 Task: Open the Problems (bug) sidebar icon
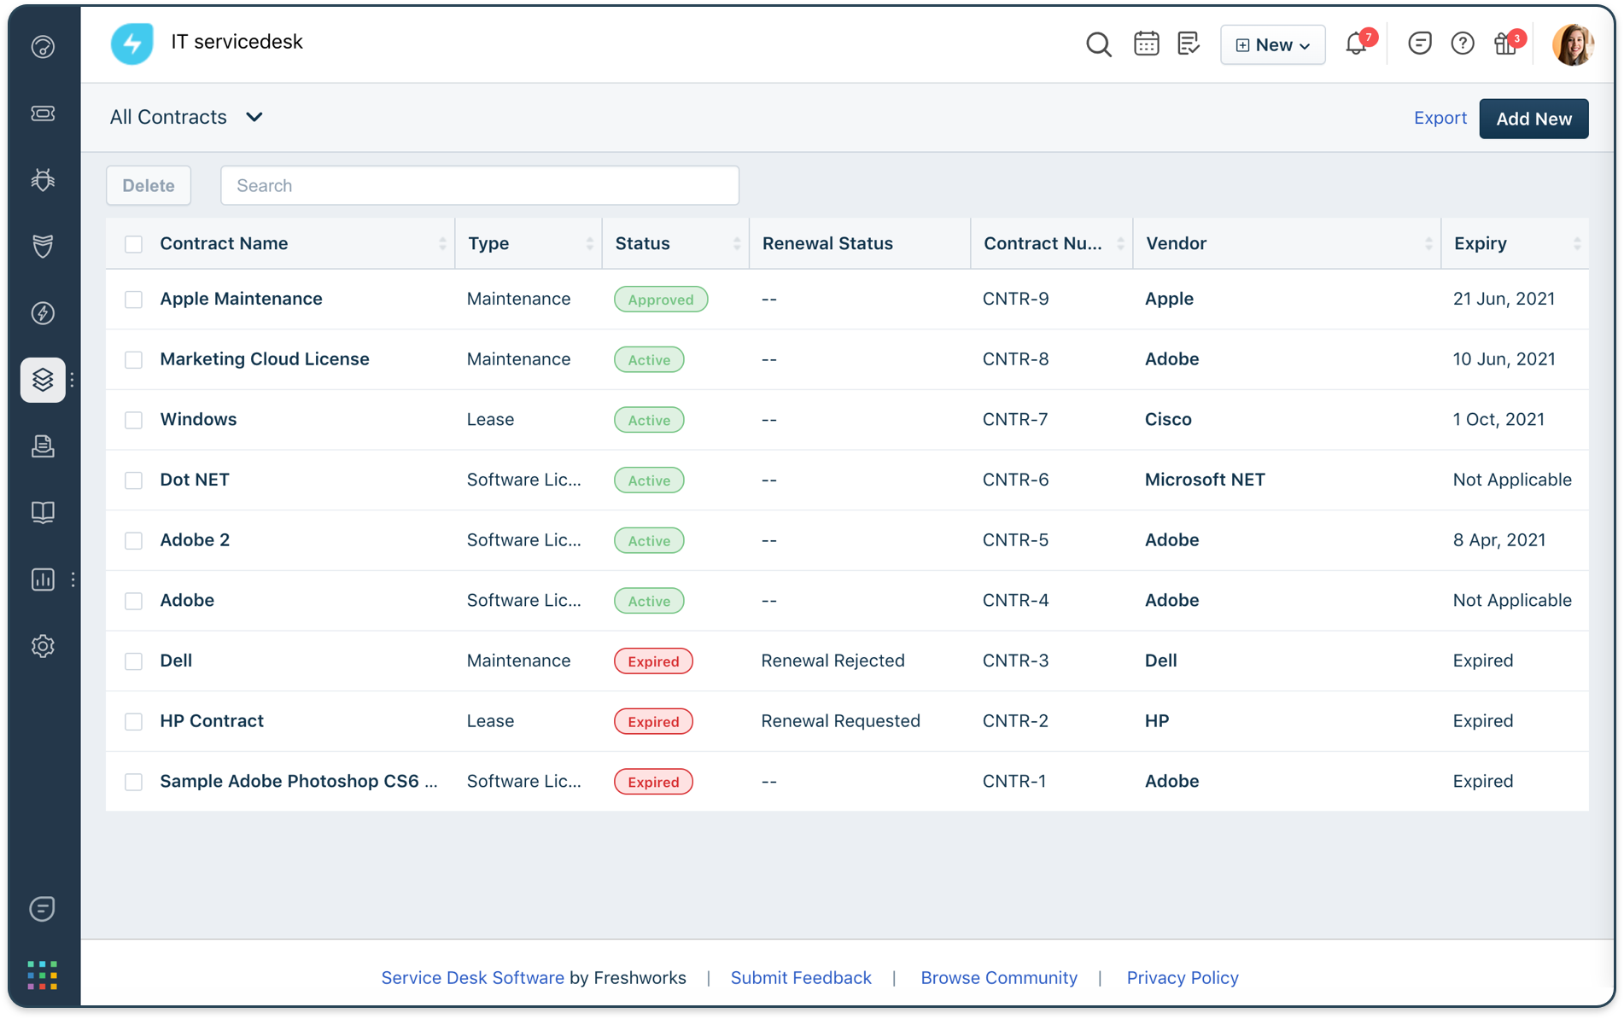(43, 180)
